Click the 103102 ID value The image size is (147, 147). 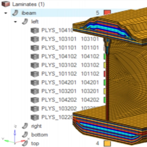pos(90,65)
